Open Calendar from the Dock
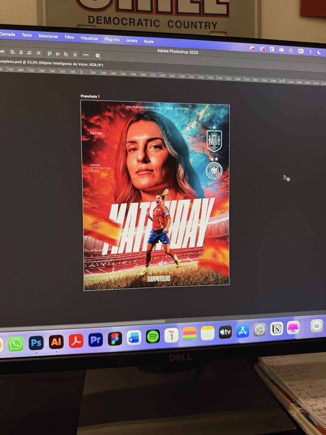This screenshot has height=435, width=326. coord(171,335)
